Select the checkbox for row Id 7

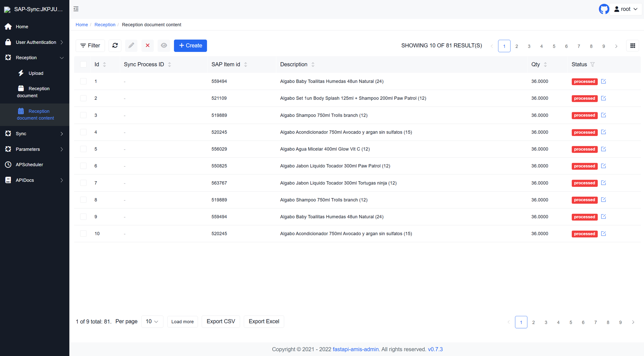[x=83, y=183]
